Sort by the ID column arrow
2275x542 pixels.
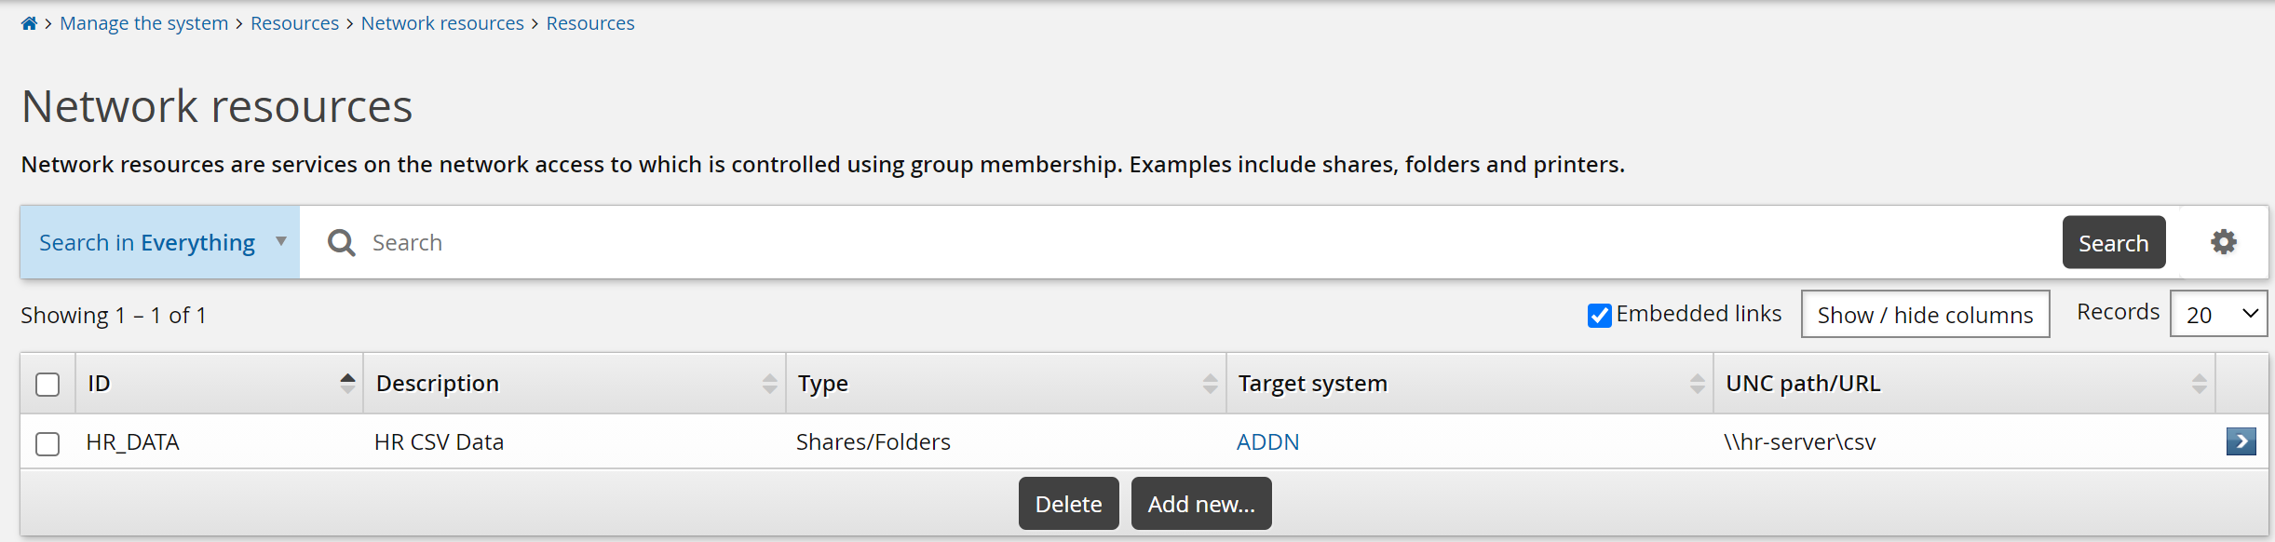coord(347,383)
